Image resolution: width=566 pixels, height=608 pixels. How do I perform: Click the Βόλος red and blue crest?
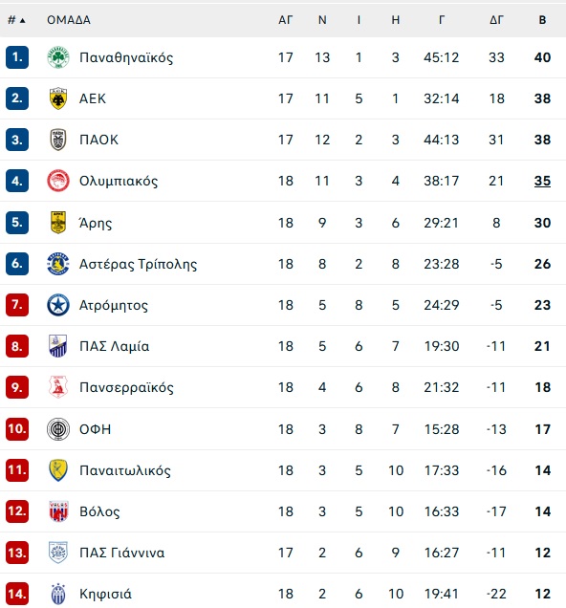[58, 511]
